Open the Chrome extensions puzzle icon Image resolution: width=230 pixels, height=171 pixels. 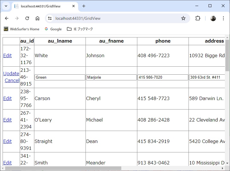click(198, 18)
